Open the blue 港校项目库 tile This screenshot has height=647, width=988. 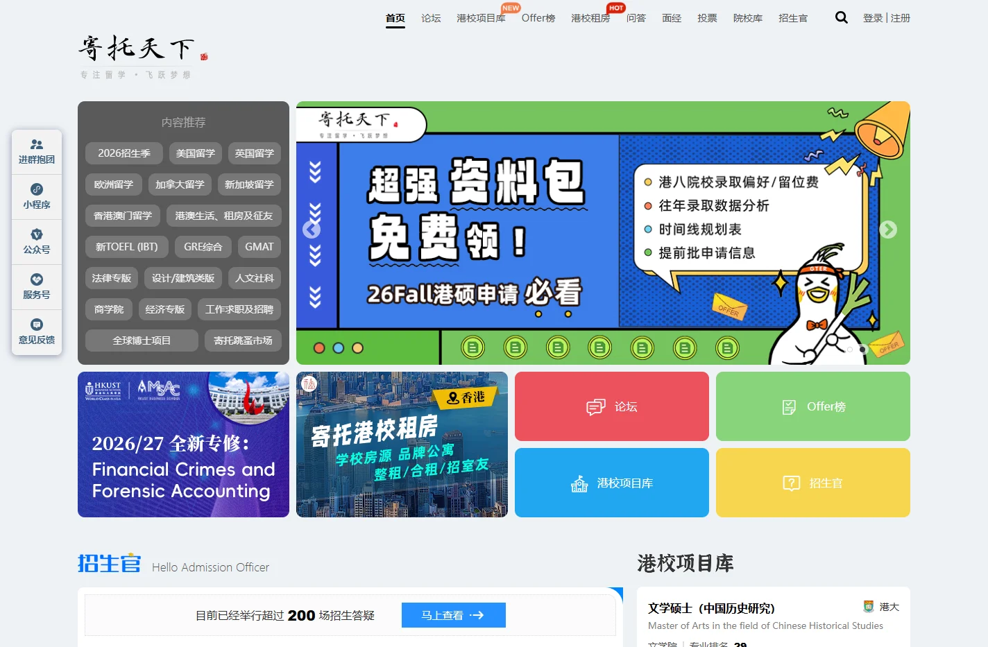click(x=612, y=483)
